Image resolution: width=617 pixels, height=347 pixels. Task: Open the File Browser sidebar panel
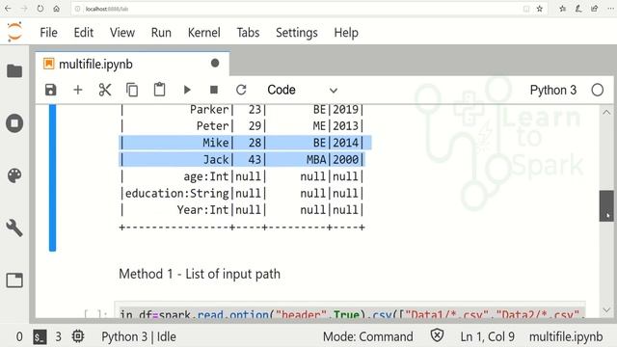pyautogui.click(x=14, y=70)
